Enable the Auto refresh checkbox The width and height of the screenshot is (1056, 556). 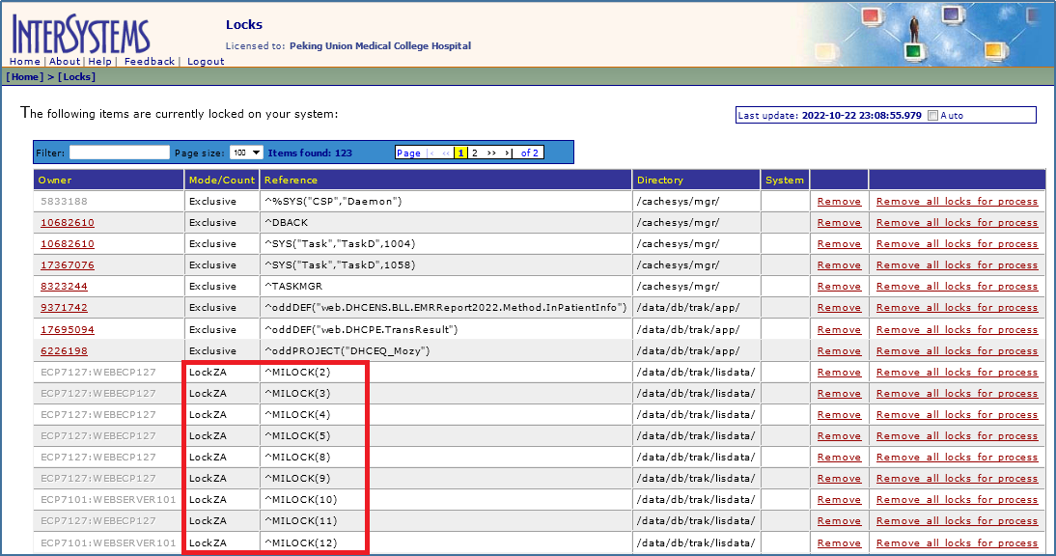pyautogui.click(x=932, y=116)
